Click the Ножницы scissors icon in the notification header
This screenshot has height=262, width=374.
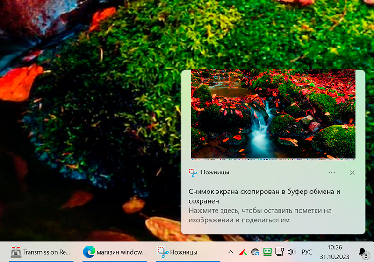[x=193, y=172]
